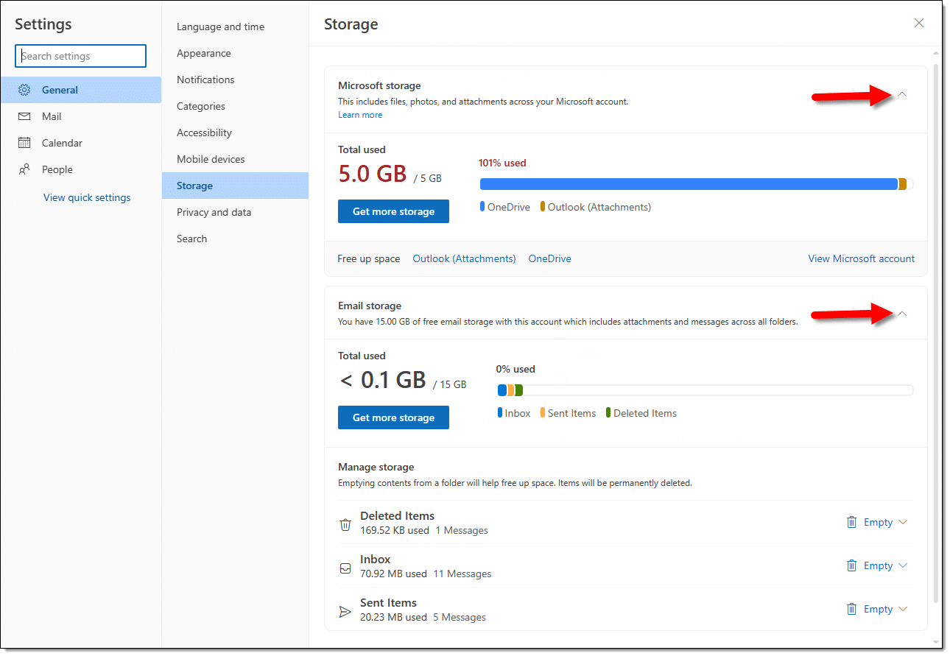The height and width of the screenshot is (656, 950).
Task: Click the Search settings input field
Action: (x=81, y=56)
